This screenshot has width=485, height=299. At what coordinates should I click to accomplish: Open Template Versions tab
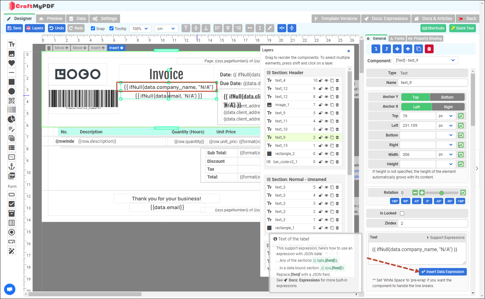tap(336, 18)
